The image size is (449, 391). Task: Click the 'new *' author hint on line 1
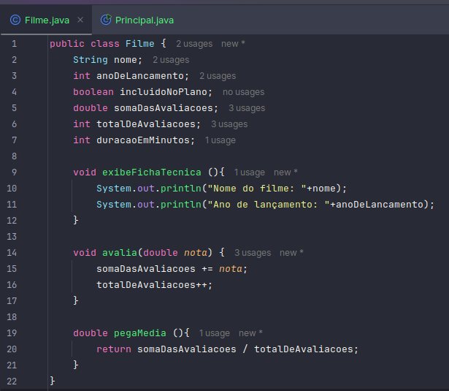point(233,44)
